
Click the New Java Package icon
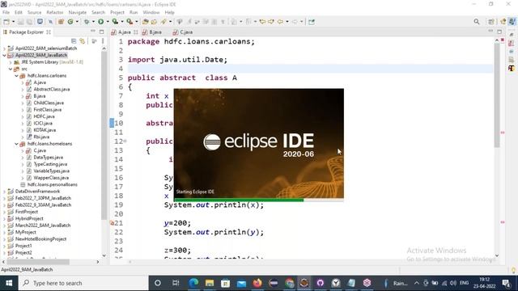[x=61, y=22]
